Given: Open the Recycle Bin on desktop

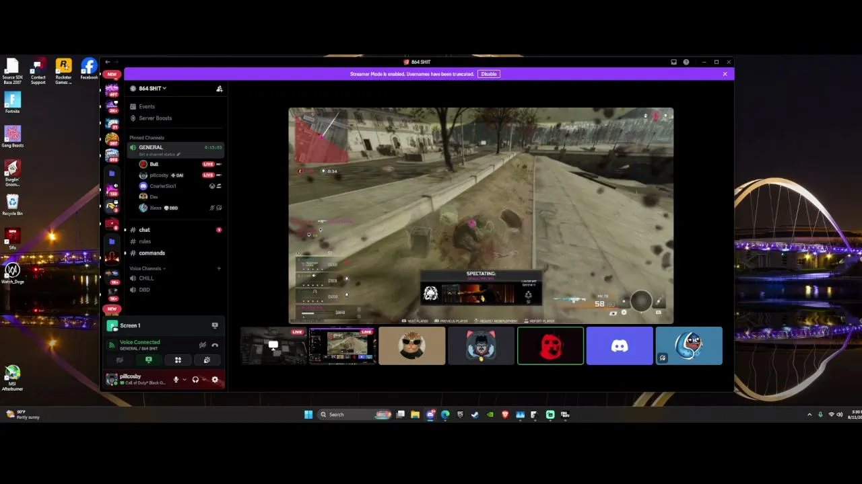Looking at the screenshot, I should point(12,204).
